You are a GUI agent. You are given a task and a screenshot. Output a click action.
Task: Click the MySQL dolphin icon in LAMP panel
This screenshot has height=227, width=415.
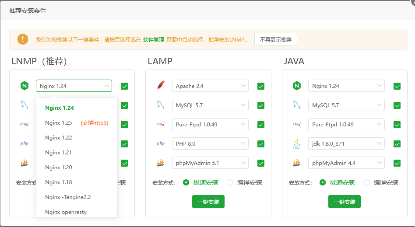pos(161,105)
